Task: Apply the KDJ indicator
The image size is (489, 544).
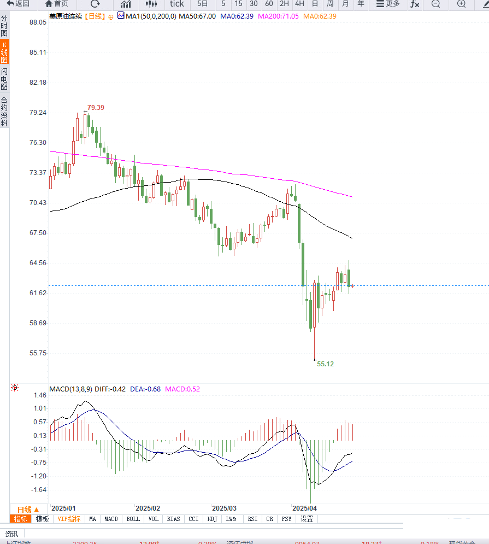Action: 212,519
